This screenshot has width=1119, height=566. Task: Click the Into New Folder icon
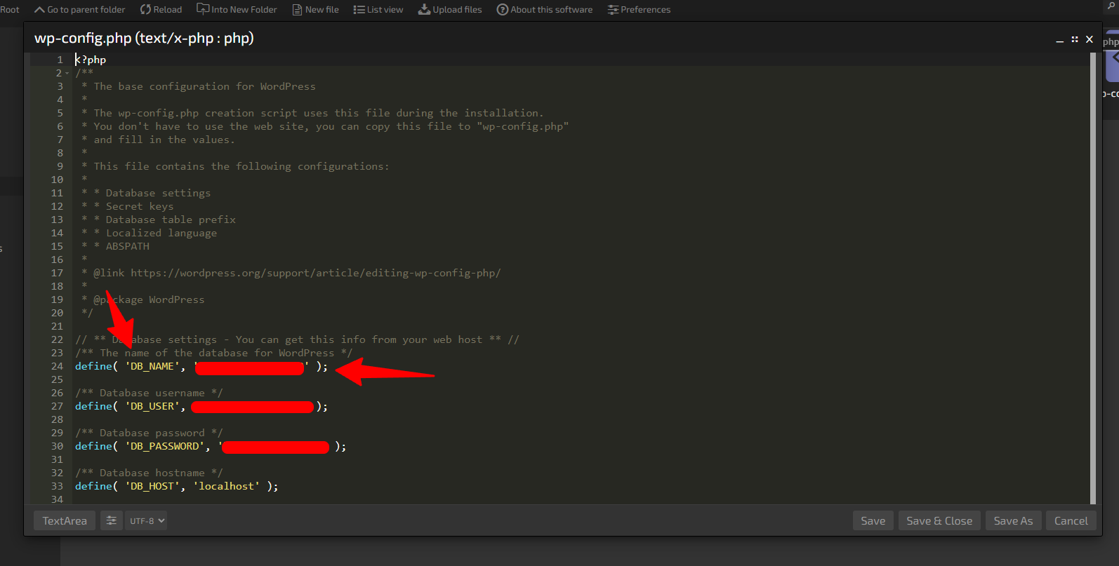(x=203, y=9)
